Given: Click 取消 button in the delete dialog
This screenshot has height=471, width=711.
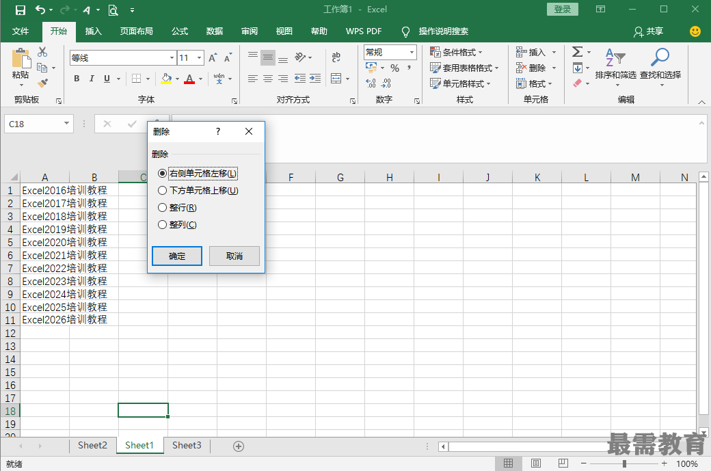Looking at the screenshot, I should tap(234, 256).
